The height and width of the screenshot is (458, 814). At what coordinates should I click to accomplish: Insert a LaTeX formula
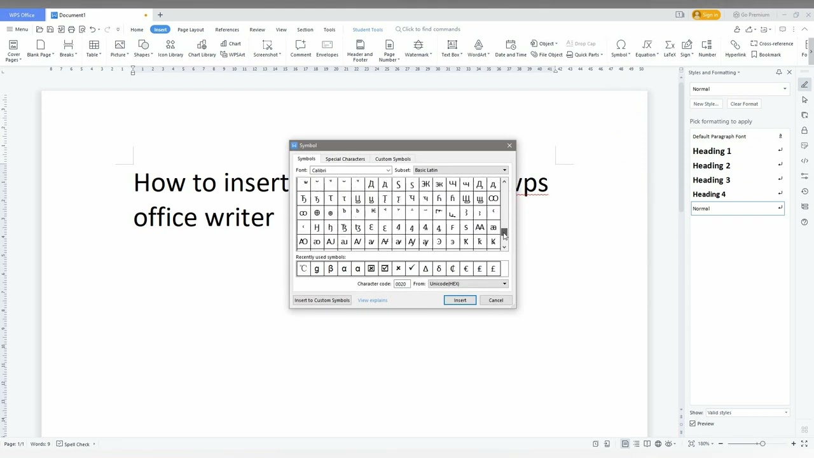point(670,48)
